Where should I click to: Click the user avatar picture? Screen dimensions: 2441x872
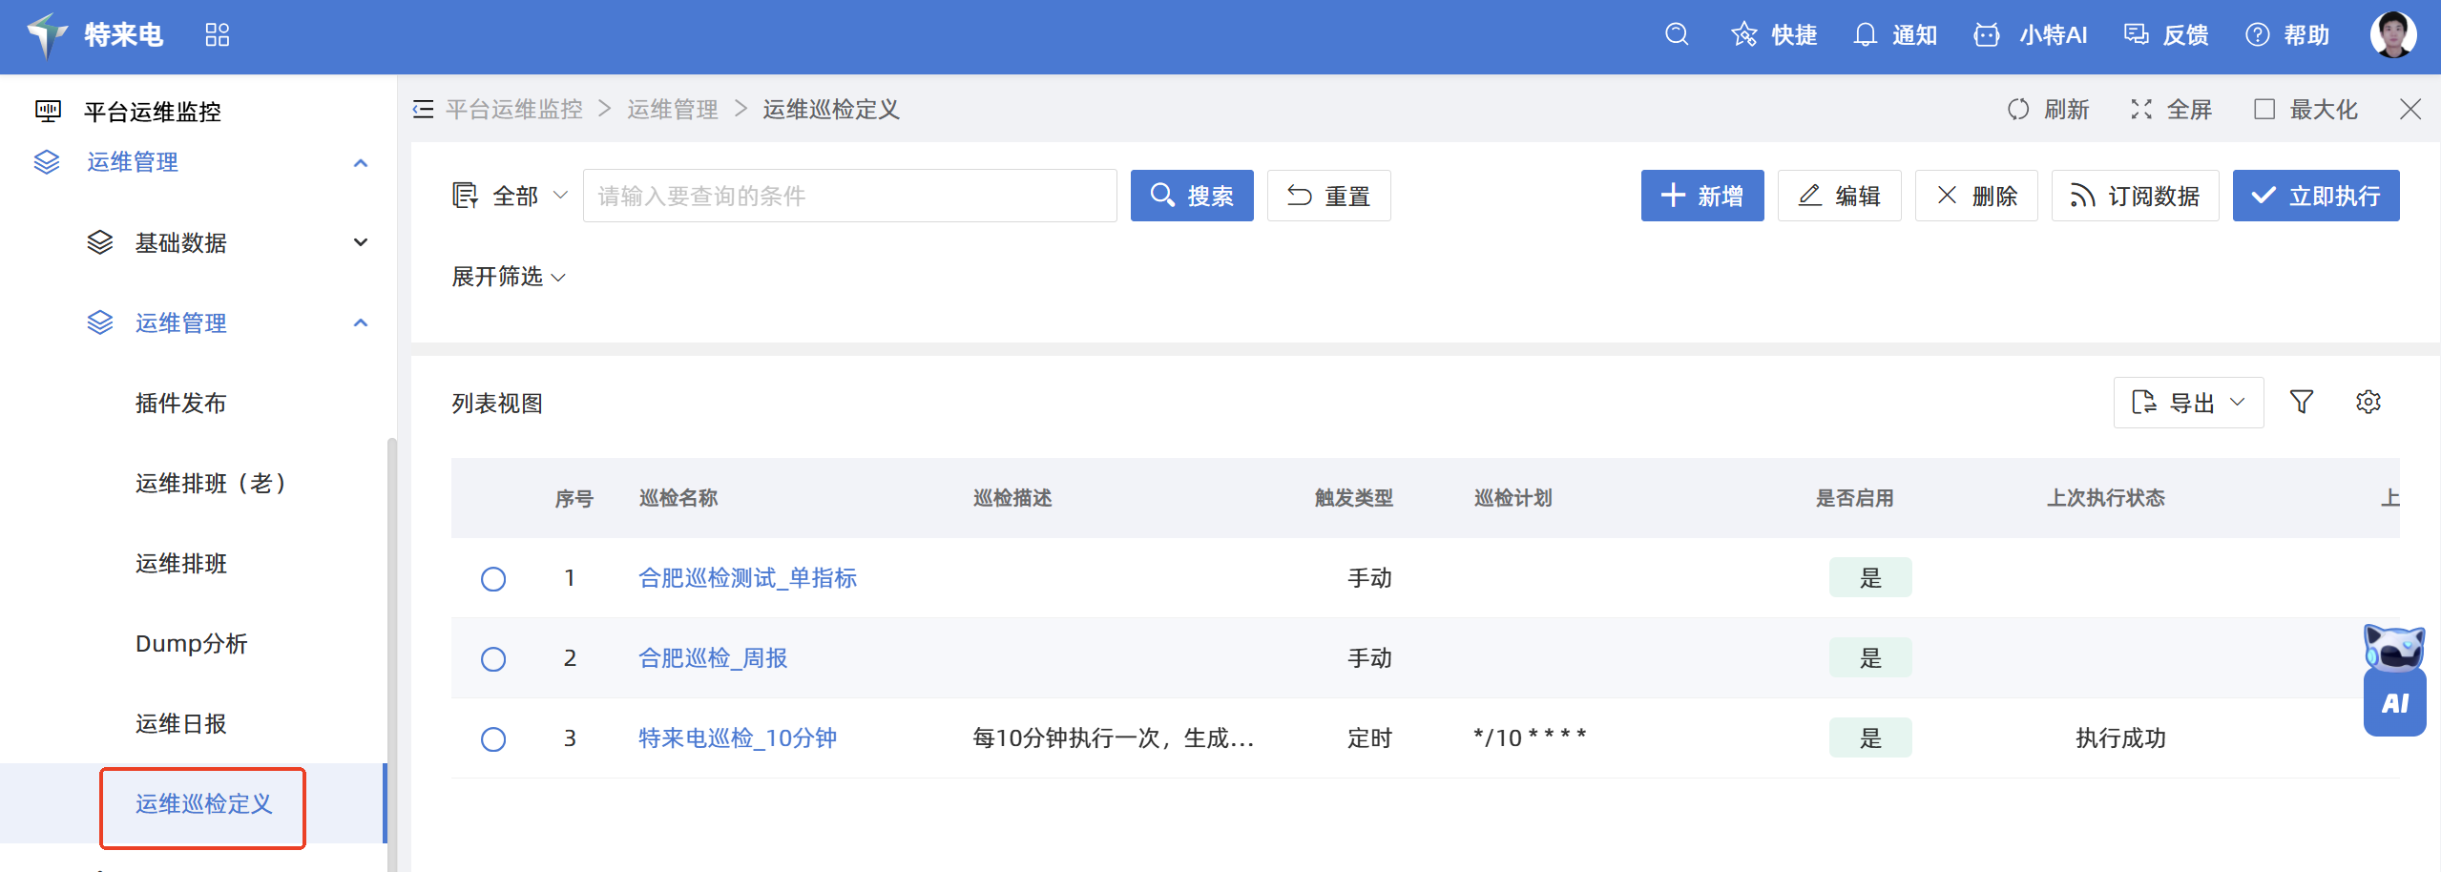2392,35
